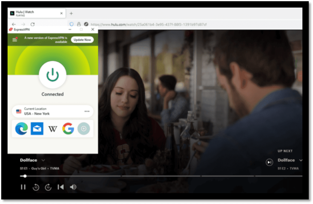Open the Wikipedia shortcut in ExpressVPN
This screenshot has height=204, width=313.
[53, 129]
